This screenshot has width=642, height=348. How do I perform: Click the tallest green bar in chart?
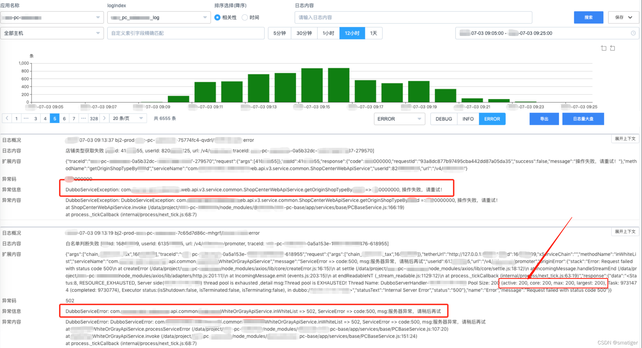pos(339,85)
